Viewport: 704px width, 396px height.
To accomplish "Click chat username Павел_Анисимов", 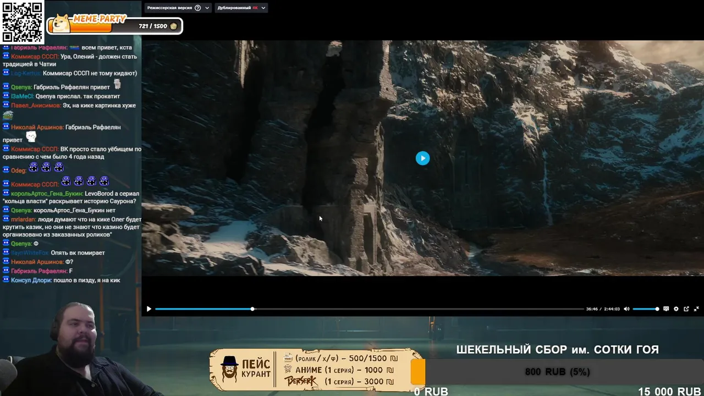I will click(37, 105).
